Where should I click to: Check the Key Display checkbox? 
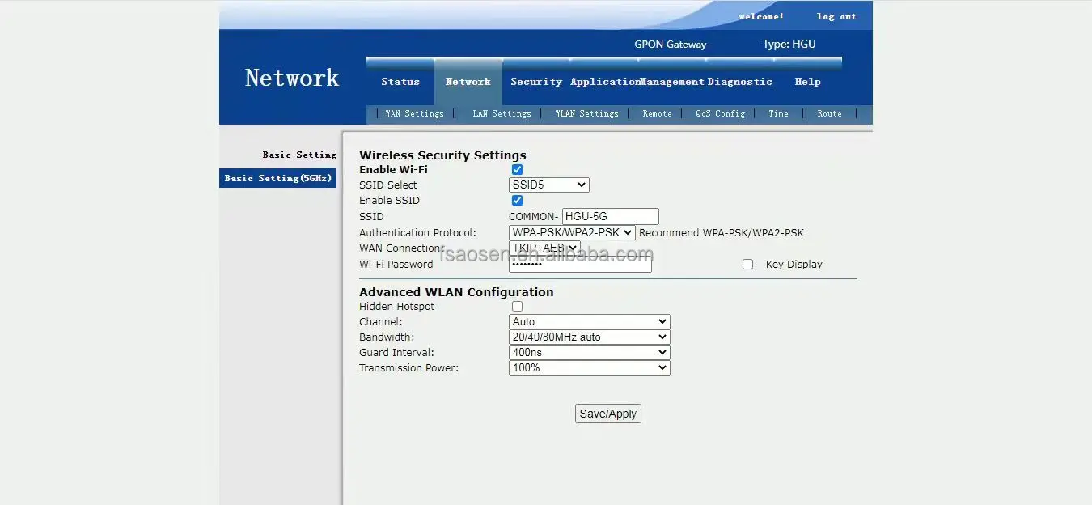tap(747, 265)
